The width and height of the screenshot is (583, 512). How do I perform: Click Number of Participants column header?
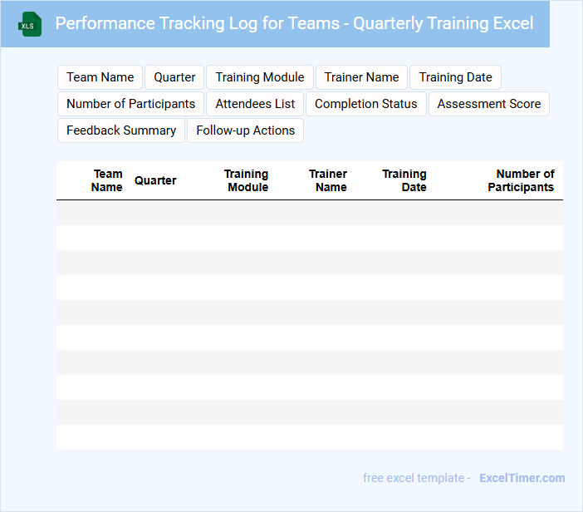521,180
